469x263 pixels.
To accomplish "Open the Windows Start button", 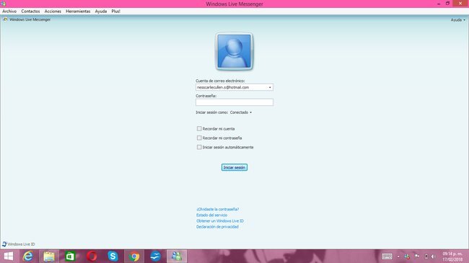I will click(x=9, y=256).
